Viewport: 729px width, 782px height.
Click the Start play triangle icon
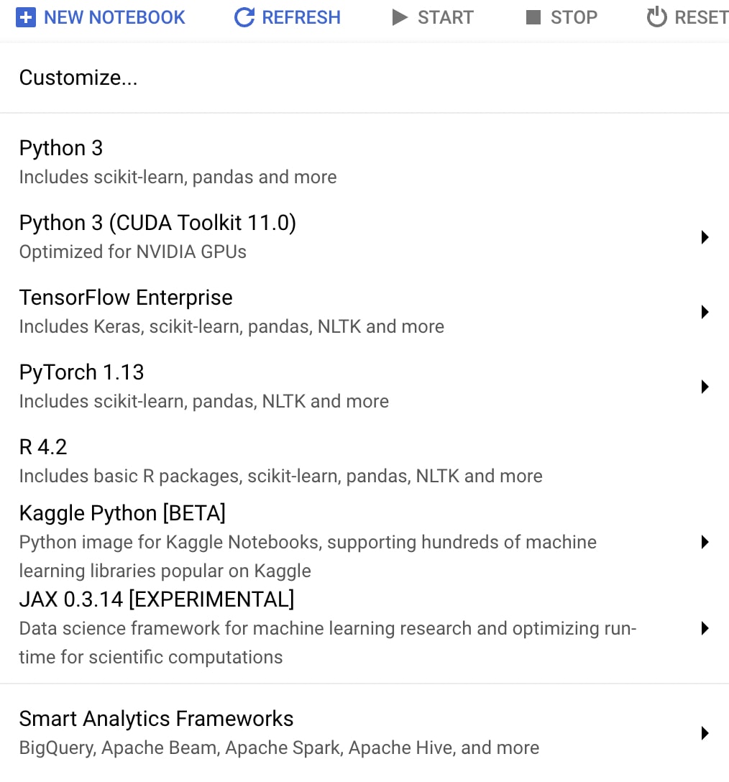tap(400, 17)
